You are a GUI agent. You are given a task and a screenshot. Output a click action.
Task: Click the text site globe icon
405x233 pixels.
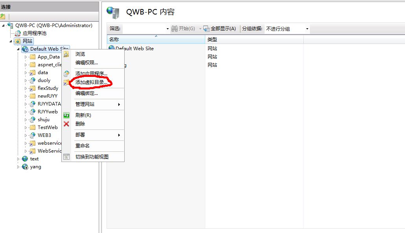(x=25, y=159)
